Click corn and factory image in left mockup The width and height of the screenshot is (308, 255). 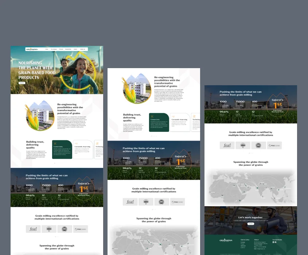click(39, 115)
